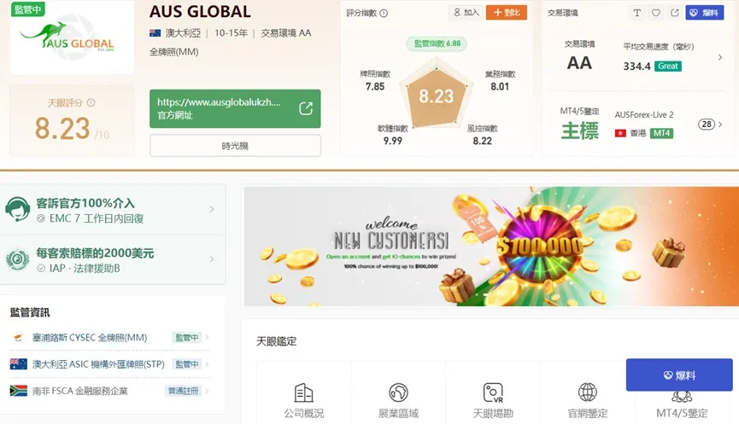Click the green MT4 tag
The width and height of the screenshot is (739, 424).
[x=661, y=133]
